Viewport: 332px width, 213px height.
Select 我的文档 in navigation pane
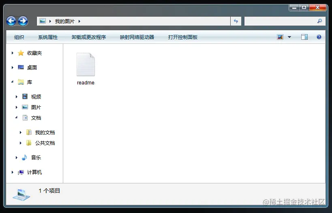[45, 133]
